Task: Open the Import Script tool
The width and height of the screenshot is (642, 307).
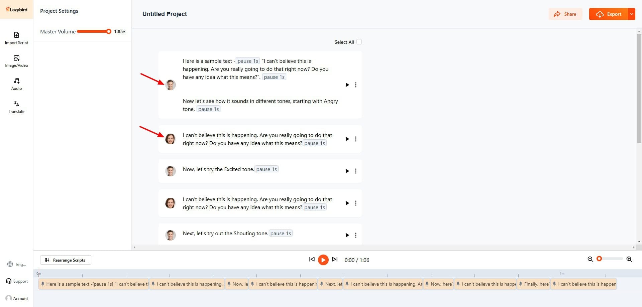Action: pyautogui.click(x=16, y=38)
